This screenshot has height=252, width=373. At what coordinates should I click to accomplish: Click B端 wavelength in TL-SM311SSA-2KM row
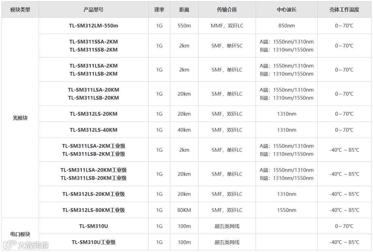pos(286,50)
